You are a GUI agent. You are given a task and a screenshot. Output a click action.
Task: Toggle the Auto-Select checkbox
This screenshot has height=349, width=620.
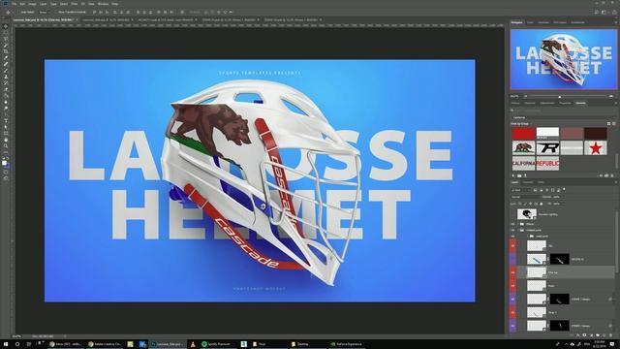(18, 13)
